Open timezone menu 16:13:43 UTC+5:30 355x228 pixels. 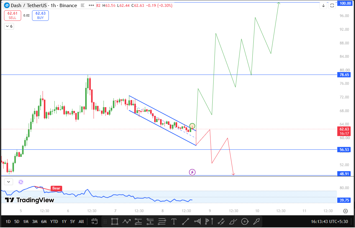[x=330, y=222]
